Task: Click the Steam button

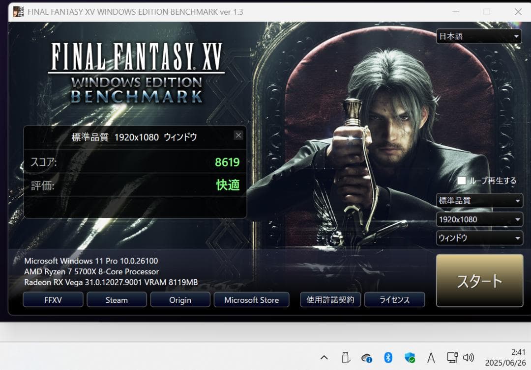Action: (117, 300)
